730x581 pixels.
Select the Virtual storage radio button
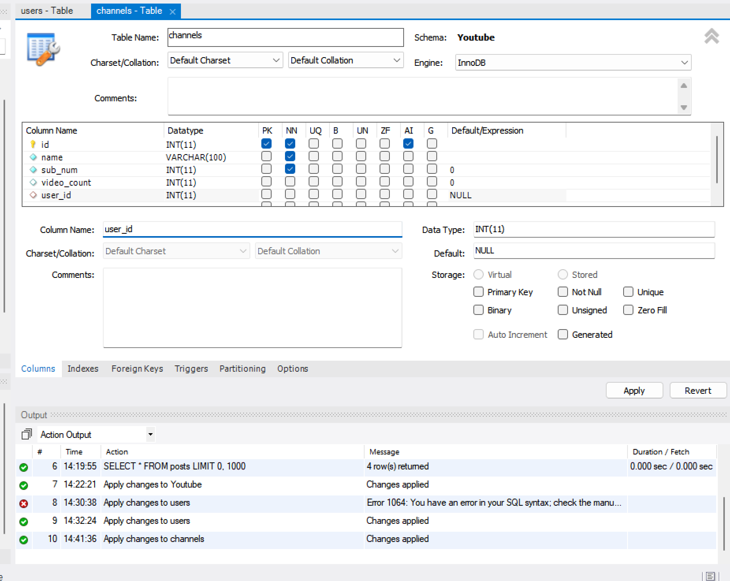pos(479,274)
